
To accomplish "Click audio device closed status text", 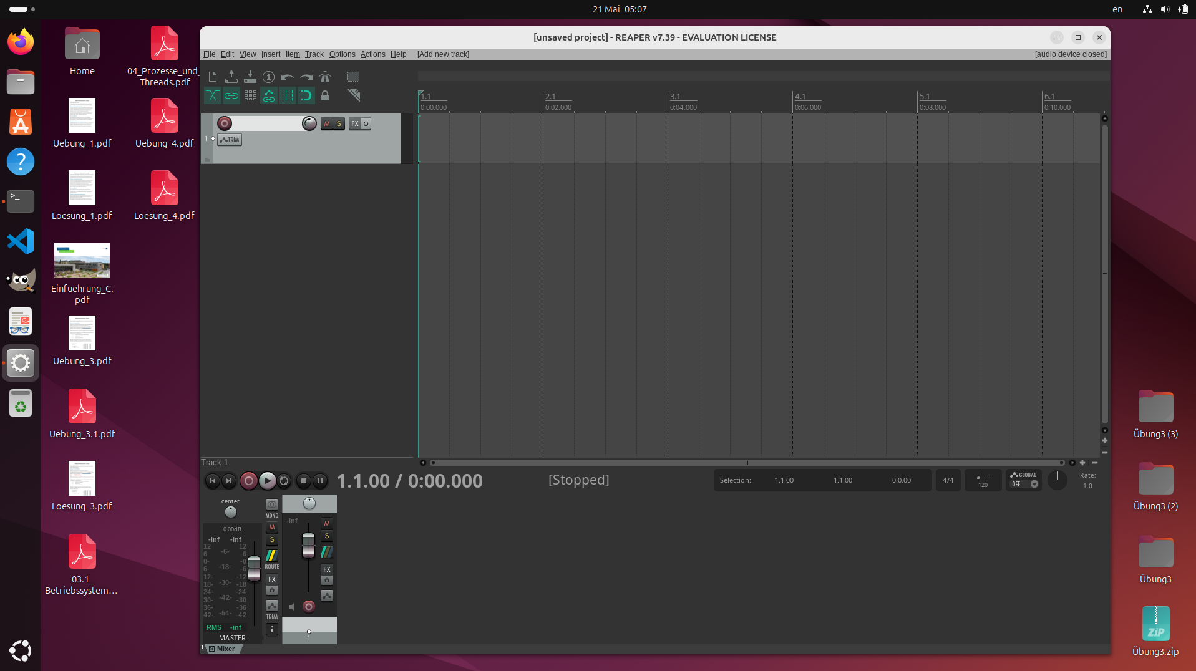I will 1071,54.
